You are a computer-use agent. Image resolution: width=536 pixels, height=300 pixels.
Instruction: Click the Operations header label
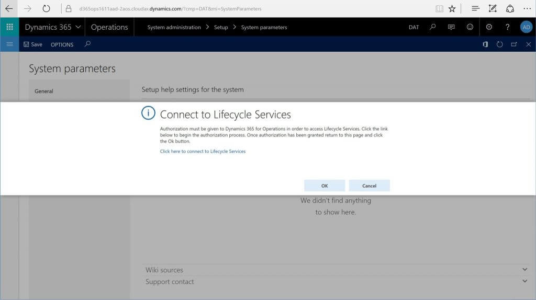click(109, 27)
